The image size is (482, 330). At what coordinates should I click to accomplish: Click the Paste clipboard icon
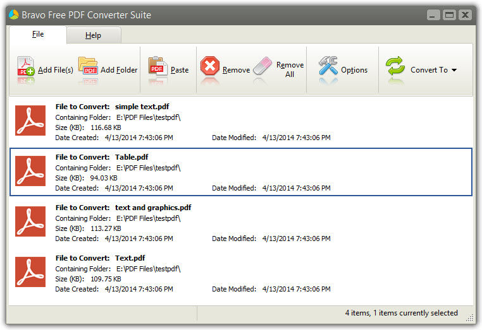tap(158, 66)
